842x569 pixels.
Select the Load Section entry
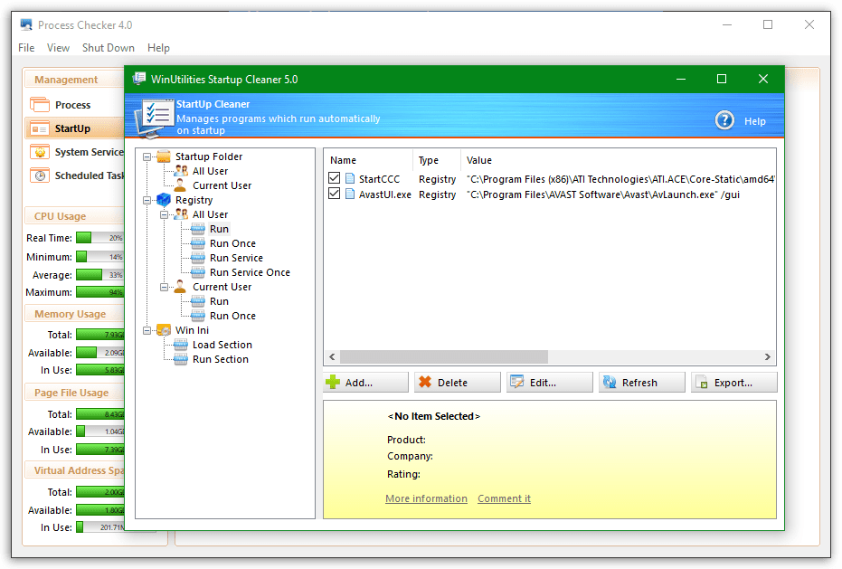(222, 346)
